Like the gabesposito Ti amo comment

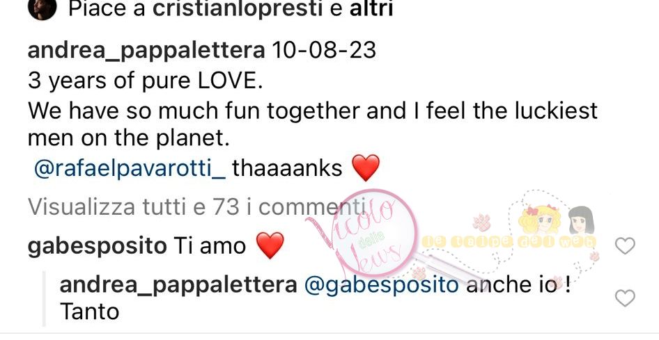coord(625,245)
